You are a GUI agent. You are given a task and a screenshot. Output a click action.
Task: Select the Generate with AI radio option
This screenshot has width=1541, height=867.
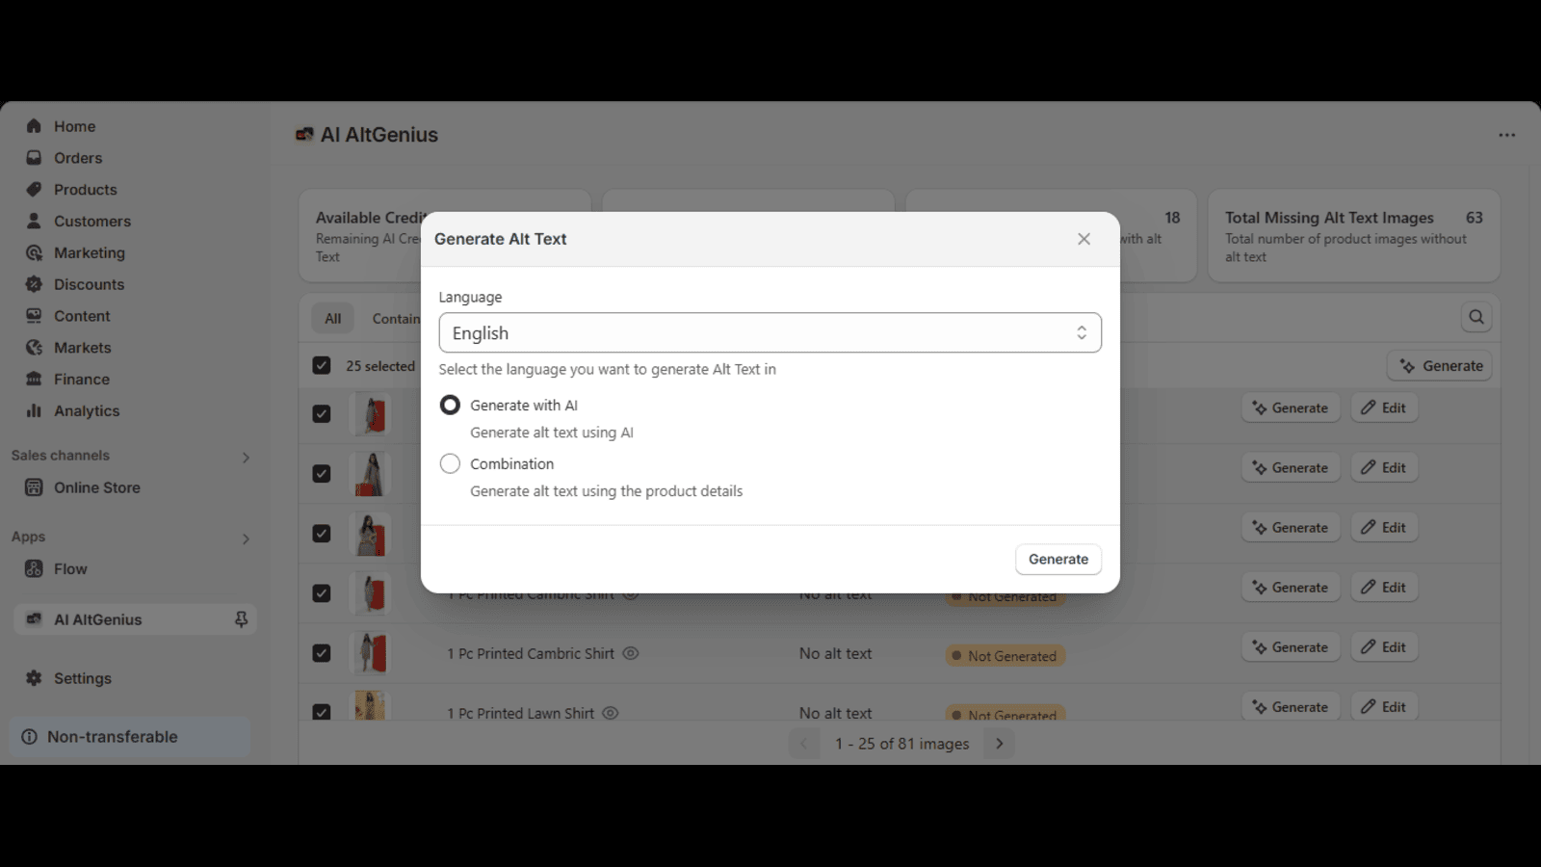(x=450, y=405)
